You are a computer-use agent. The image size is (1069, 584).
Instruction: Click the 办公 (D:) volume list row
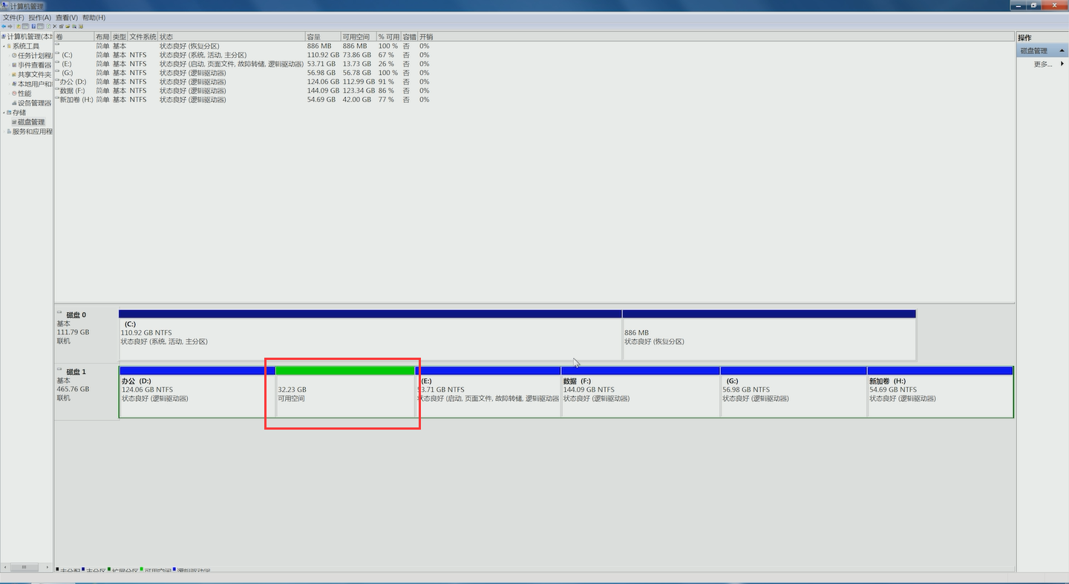click(243, 82)
